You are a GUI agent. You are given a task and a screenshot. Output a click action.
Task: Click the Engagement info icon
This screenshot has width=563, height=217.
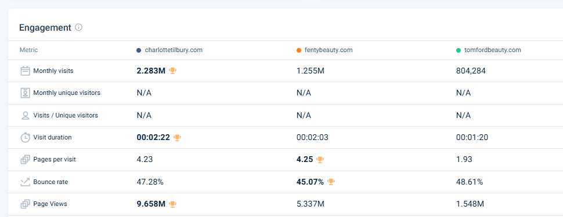click(x=78, y=27)
